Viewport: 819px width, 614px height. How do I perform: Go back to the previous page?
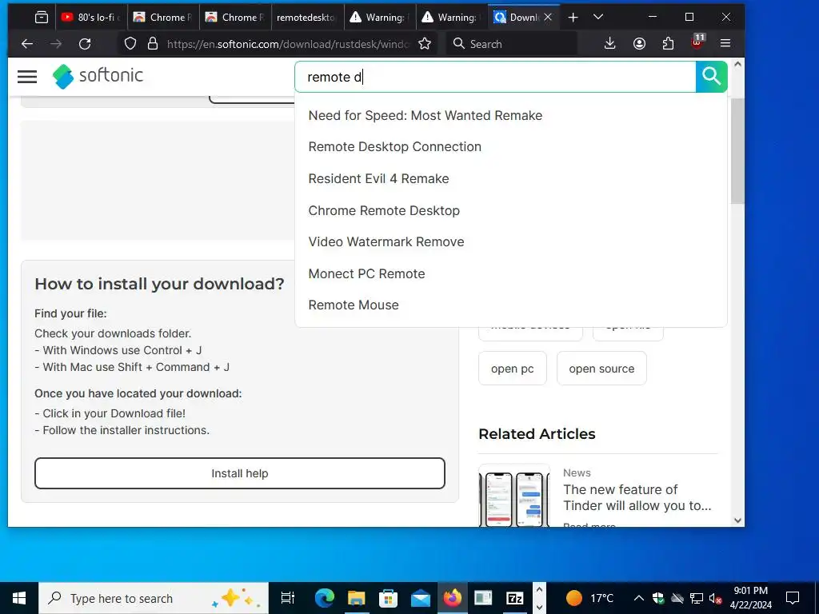(27, 44)
